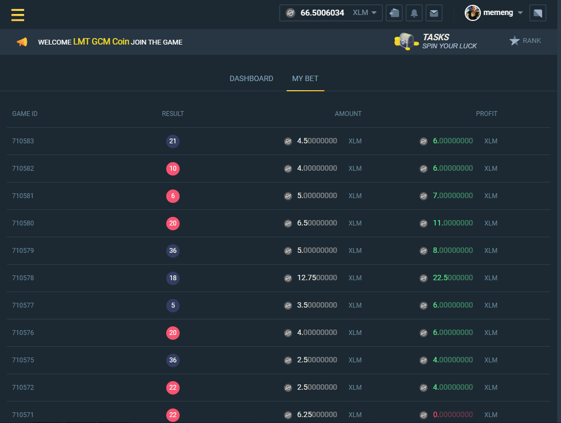561x423 pixels.
Task: Open game ID 710583
Action: click(23, 141)
